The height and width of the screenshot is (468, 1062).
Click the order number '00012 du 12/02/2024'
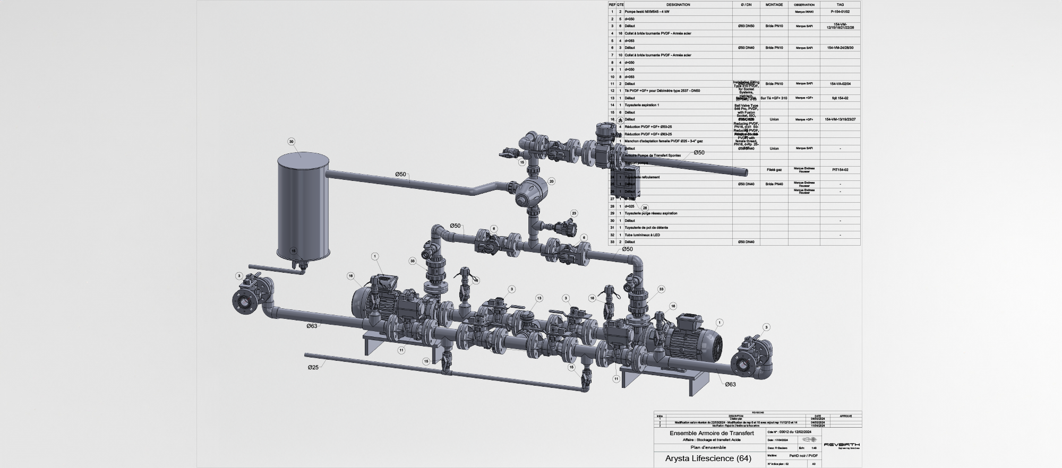tap(795, 432)
